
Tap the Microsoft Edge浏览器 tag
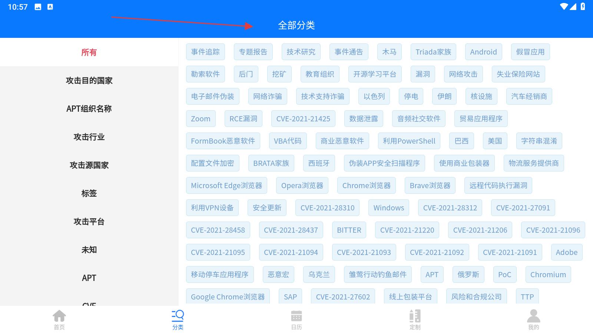[x=226, y=186]
